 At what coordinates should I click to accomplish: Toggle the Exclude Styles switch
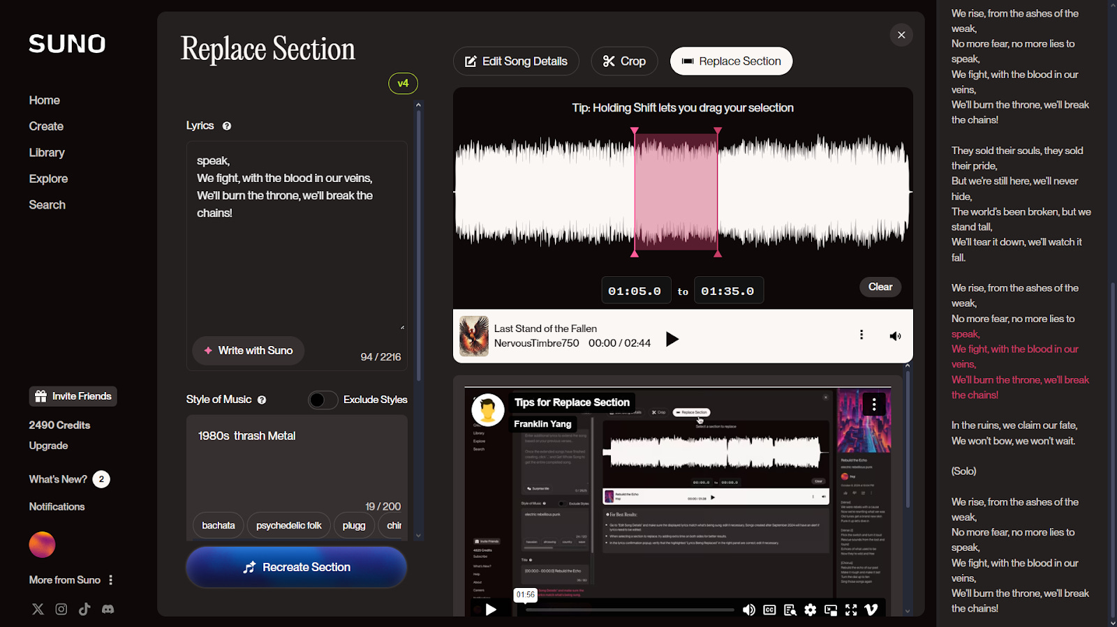[x=323, y=400]
